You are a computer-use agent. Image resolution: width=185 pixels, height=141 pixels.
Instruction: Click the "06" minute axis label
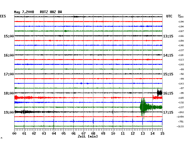click(x=73, y=134)
